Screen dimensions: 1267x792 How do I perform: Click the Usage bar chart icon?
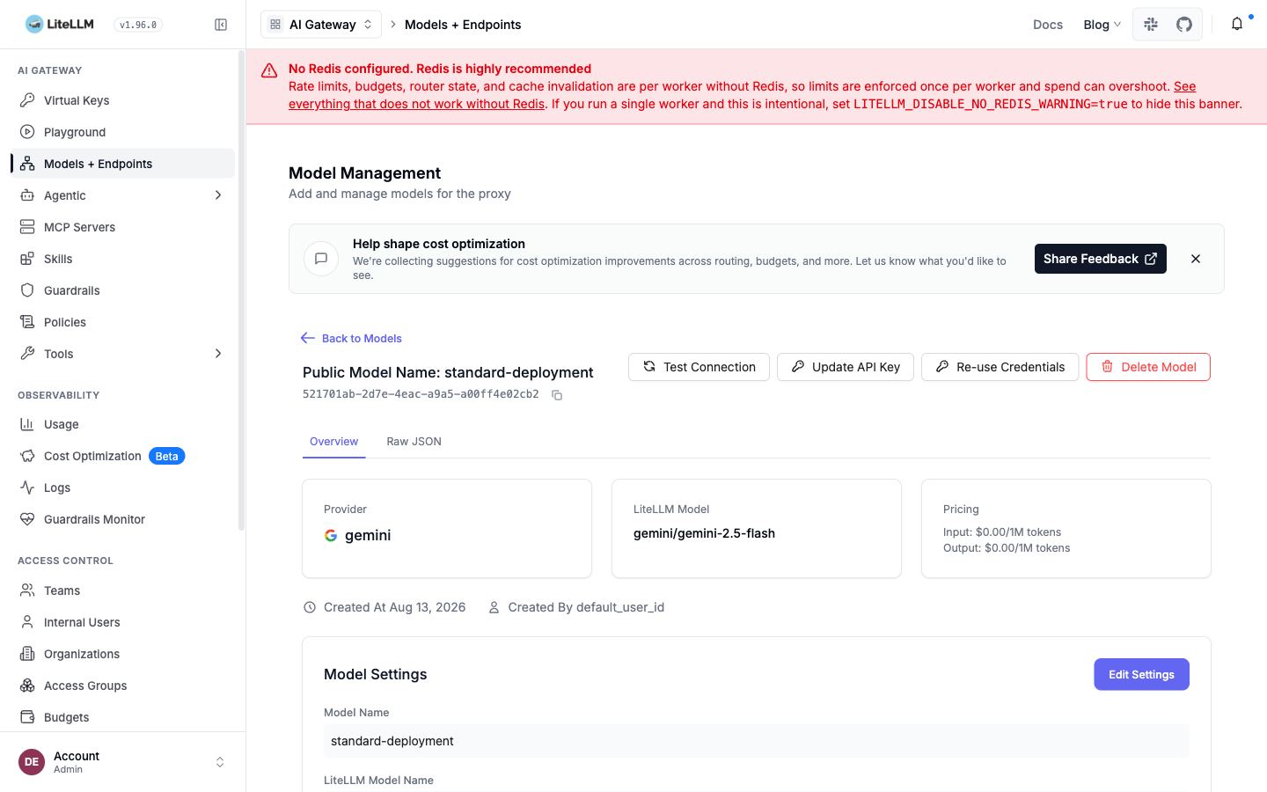(27, 424)
